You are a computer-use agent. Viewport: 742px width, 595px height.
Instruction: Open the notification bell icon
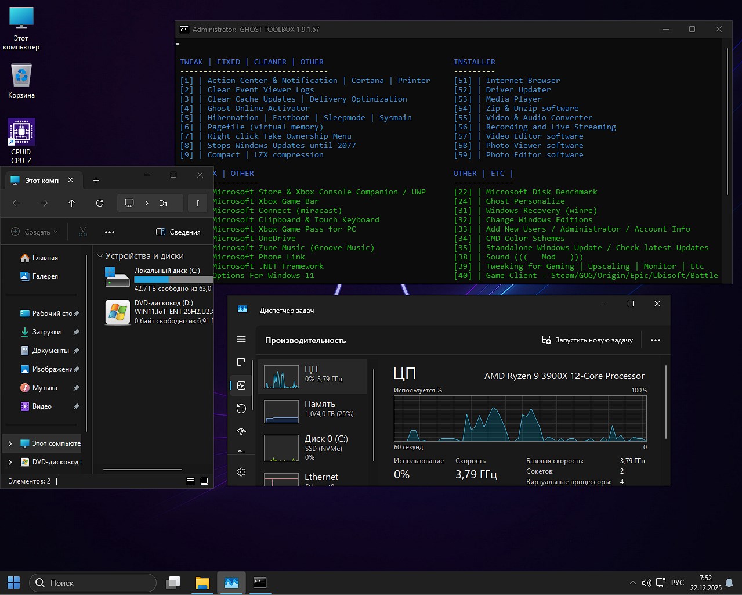click(729, 583)
